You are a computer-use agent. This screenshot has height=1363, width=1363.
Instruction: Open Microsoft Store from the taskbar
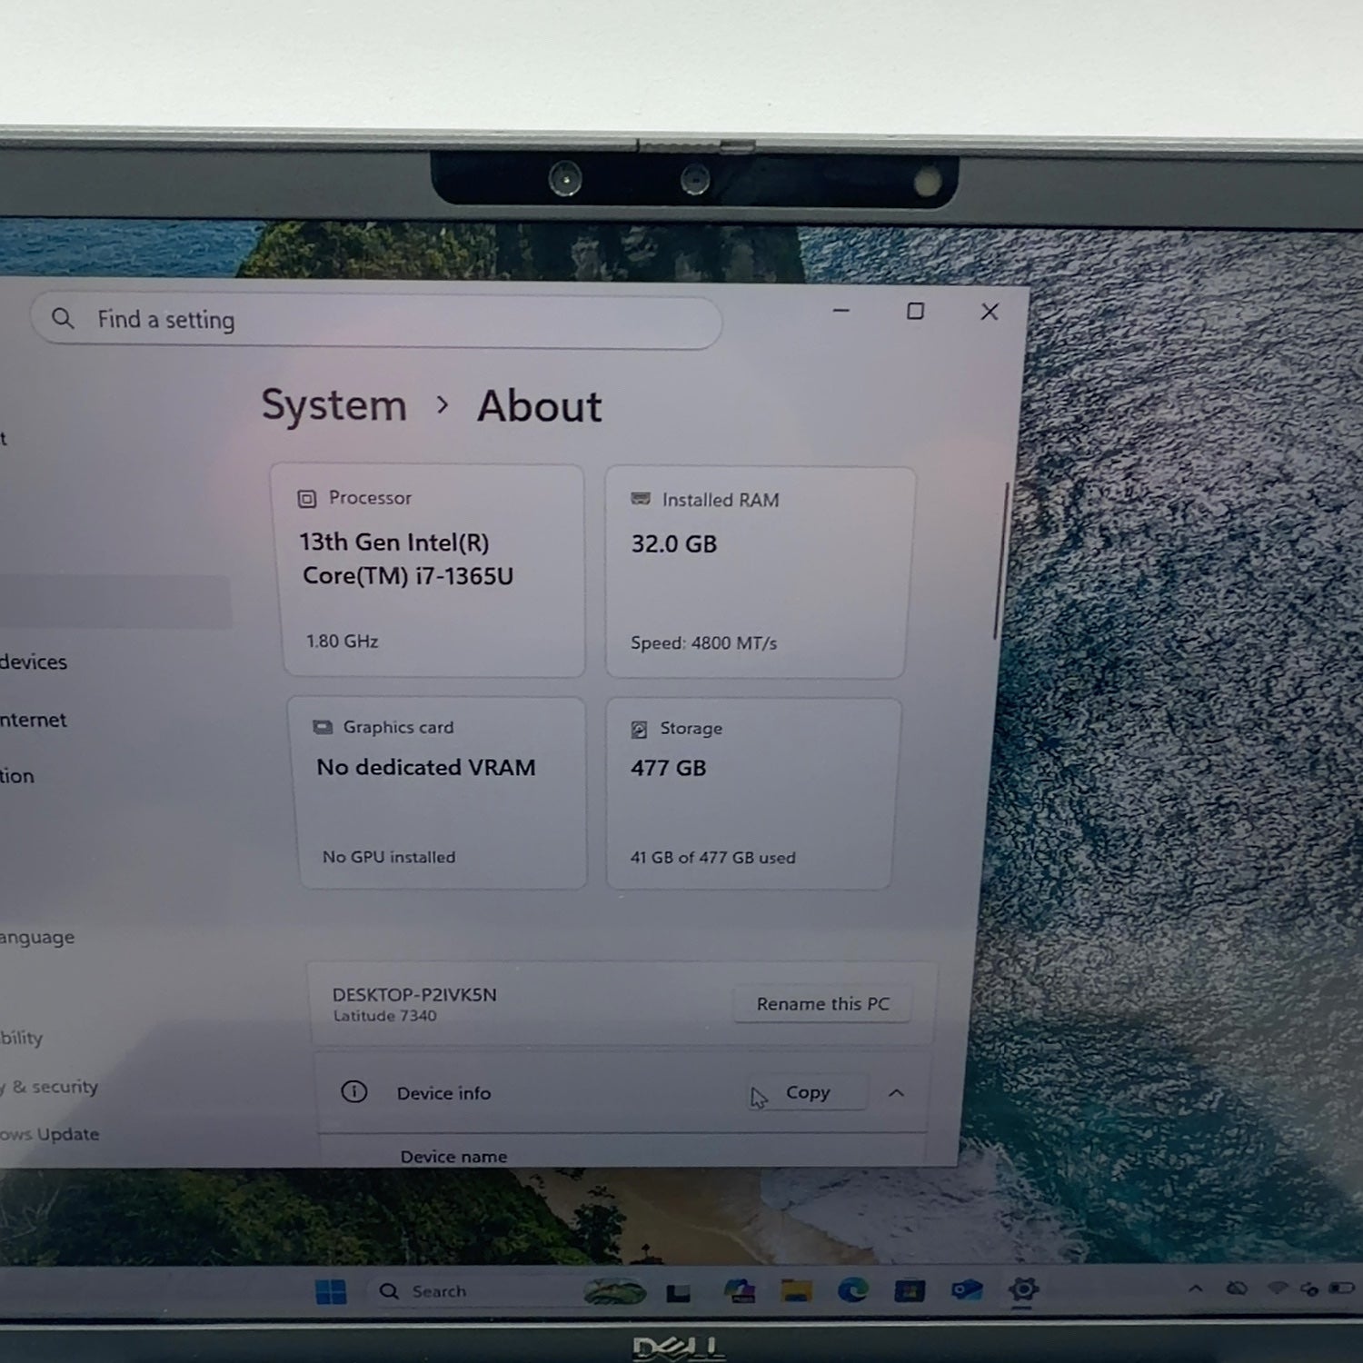click(910, 1290)
